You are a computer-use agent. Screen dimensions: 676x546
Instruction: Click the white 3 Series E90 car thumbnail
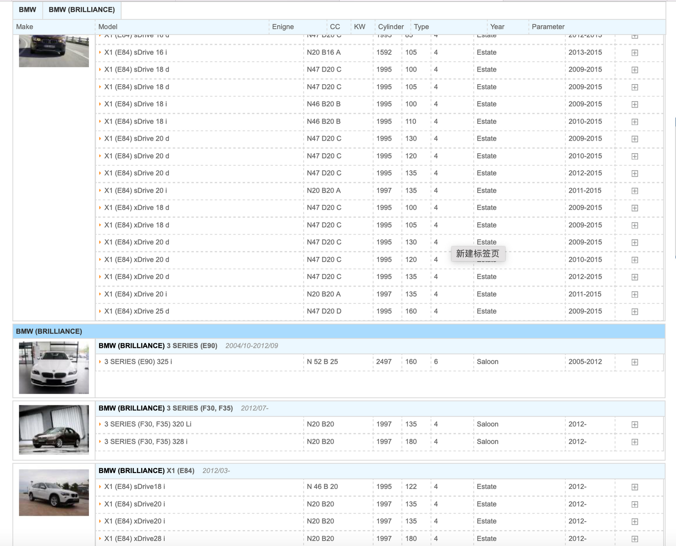pos(54,367)
